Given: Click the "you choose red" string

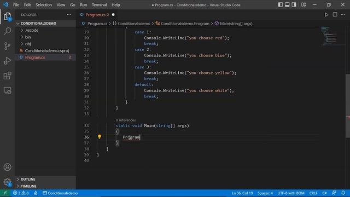Looking at the screenshot, I should (x=206, y=38).
